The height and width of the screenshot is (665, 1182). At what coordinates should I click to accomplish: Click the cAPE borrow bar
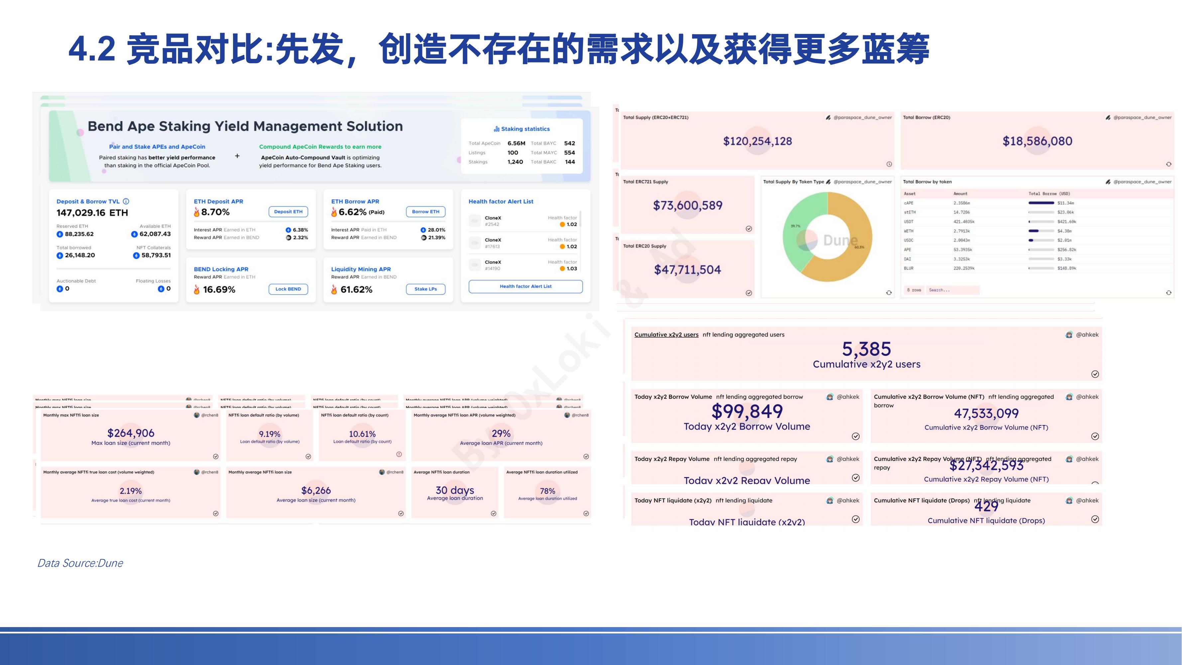pyautogui.click(x=1041, y=203)
